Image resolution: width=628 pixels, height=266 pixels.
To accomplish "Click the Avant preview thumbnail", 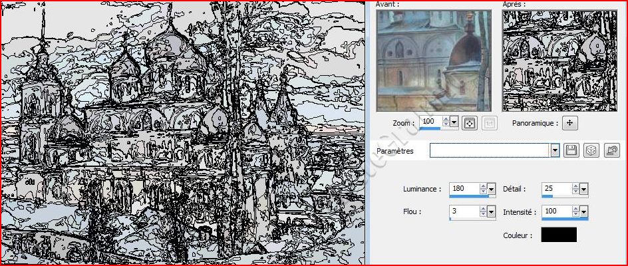I will point(433,61).
